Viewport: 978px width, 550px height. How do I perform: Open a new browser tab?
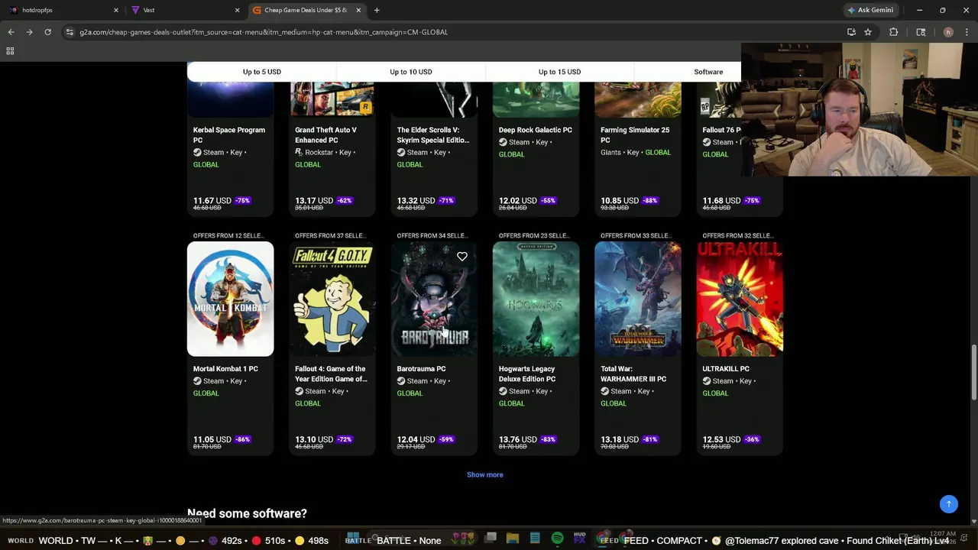377,10
